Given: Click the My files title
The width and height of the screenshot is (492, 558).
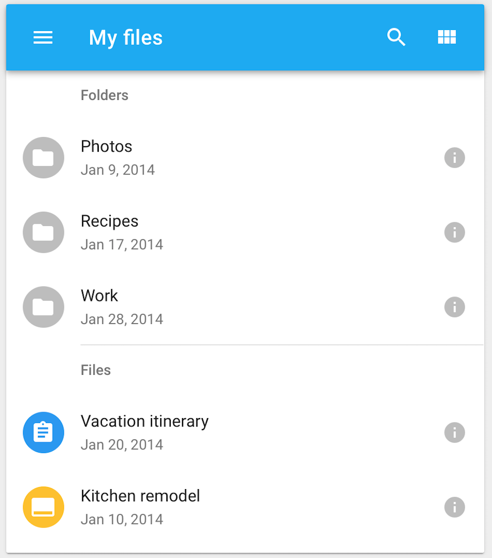Looking at the screenshot, I should tap(125, 38).
